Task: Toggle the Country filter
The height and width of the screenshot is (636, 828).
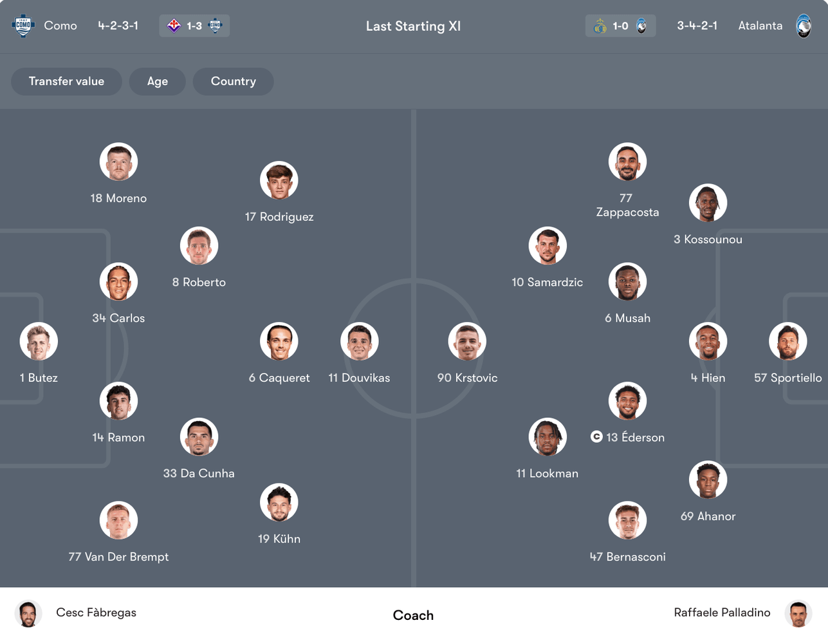Action: click(x=233, y=82)
